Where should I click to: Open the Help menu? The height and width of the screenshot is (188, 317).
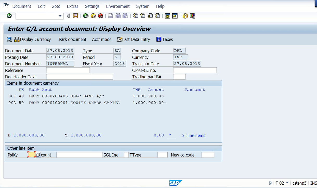click(x=160, y=6)
